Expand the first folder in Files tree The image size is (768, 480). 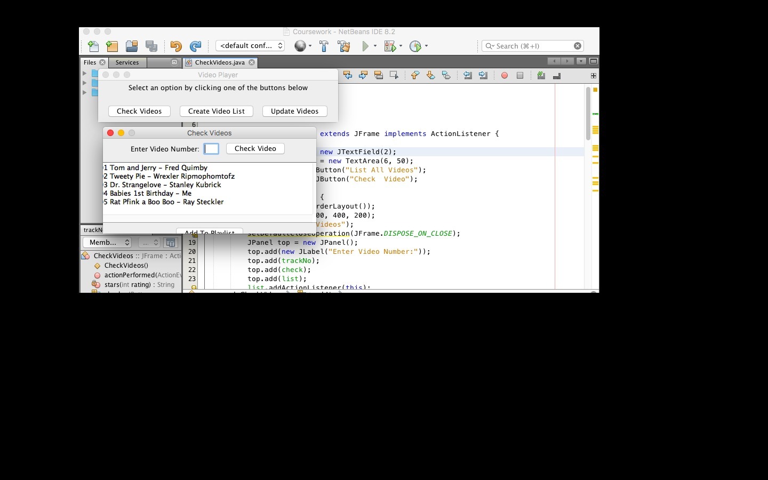tap(85, 74)
